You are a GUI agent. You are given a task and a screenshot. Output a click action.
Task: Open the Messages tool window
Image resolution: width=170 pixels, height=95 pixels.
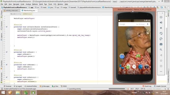tap(45, 86)
